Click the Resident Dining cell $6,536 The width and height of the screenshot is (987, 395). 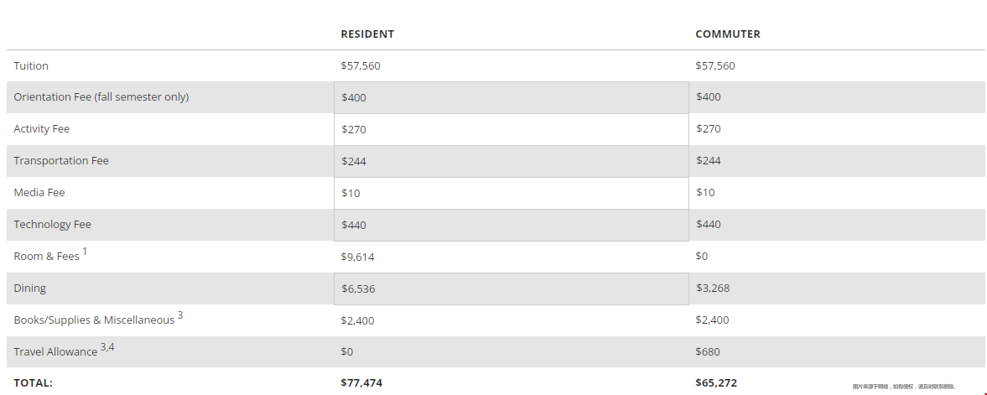coord(512,288)
